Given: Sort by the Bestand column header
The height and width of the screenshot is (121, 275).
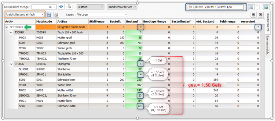Looking at the screenshot, I should click(x=134, y=22).
